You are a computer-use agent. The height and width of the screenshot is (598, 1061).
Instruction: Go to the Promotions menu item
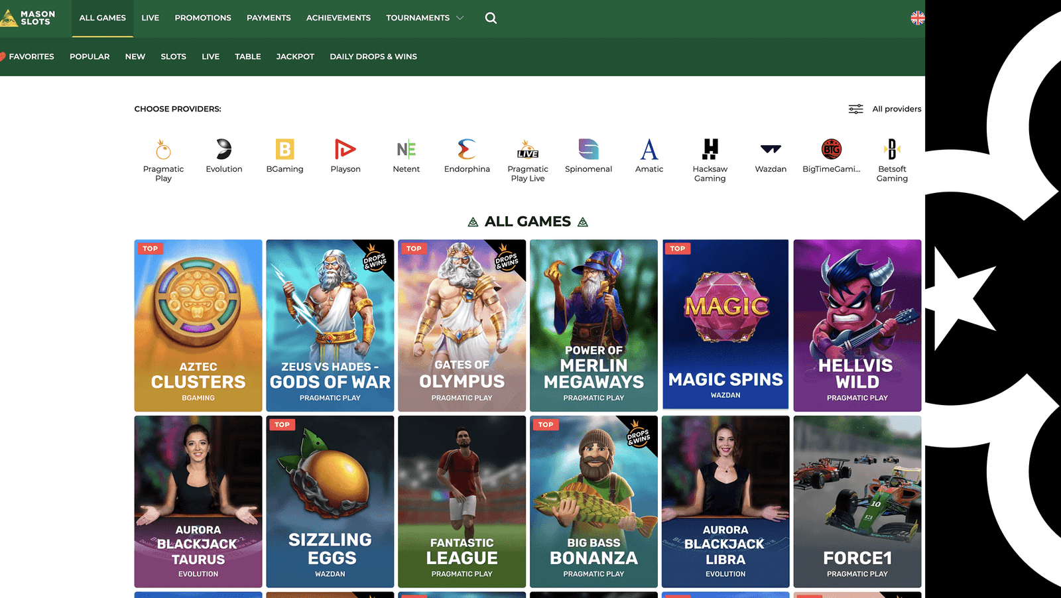point(203,18)
